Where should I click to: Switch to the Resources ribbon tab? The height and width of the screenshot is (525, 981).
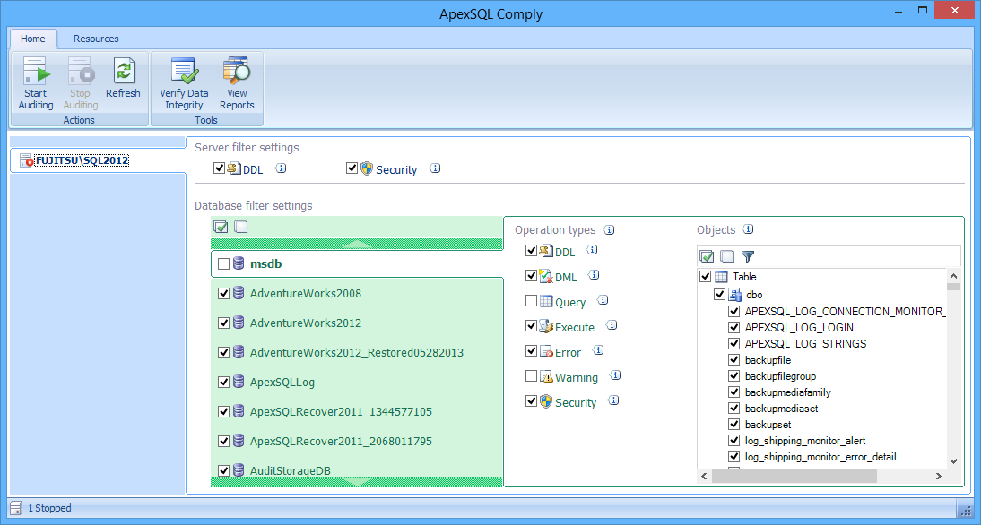[96, 39]
